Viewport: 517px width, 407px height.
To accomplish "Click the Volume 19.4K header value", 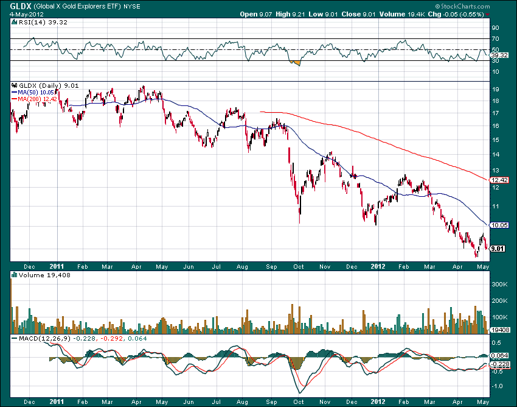I will pos(401,14).
